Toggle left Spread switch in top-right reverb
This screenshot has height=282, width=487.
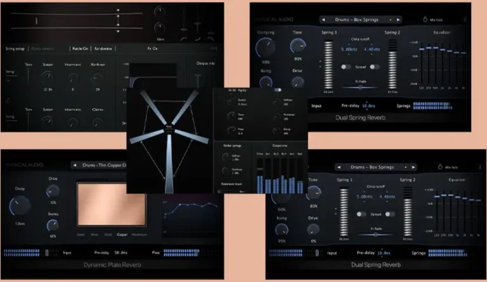(x=346, y=67)
